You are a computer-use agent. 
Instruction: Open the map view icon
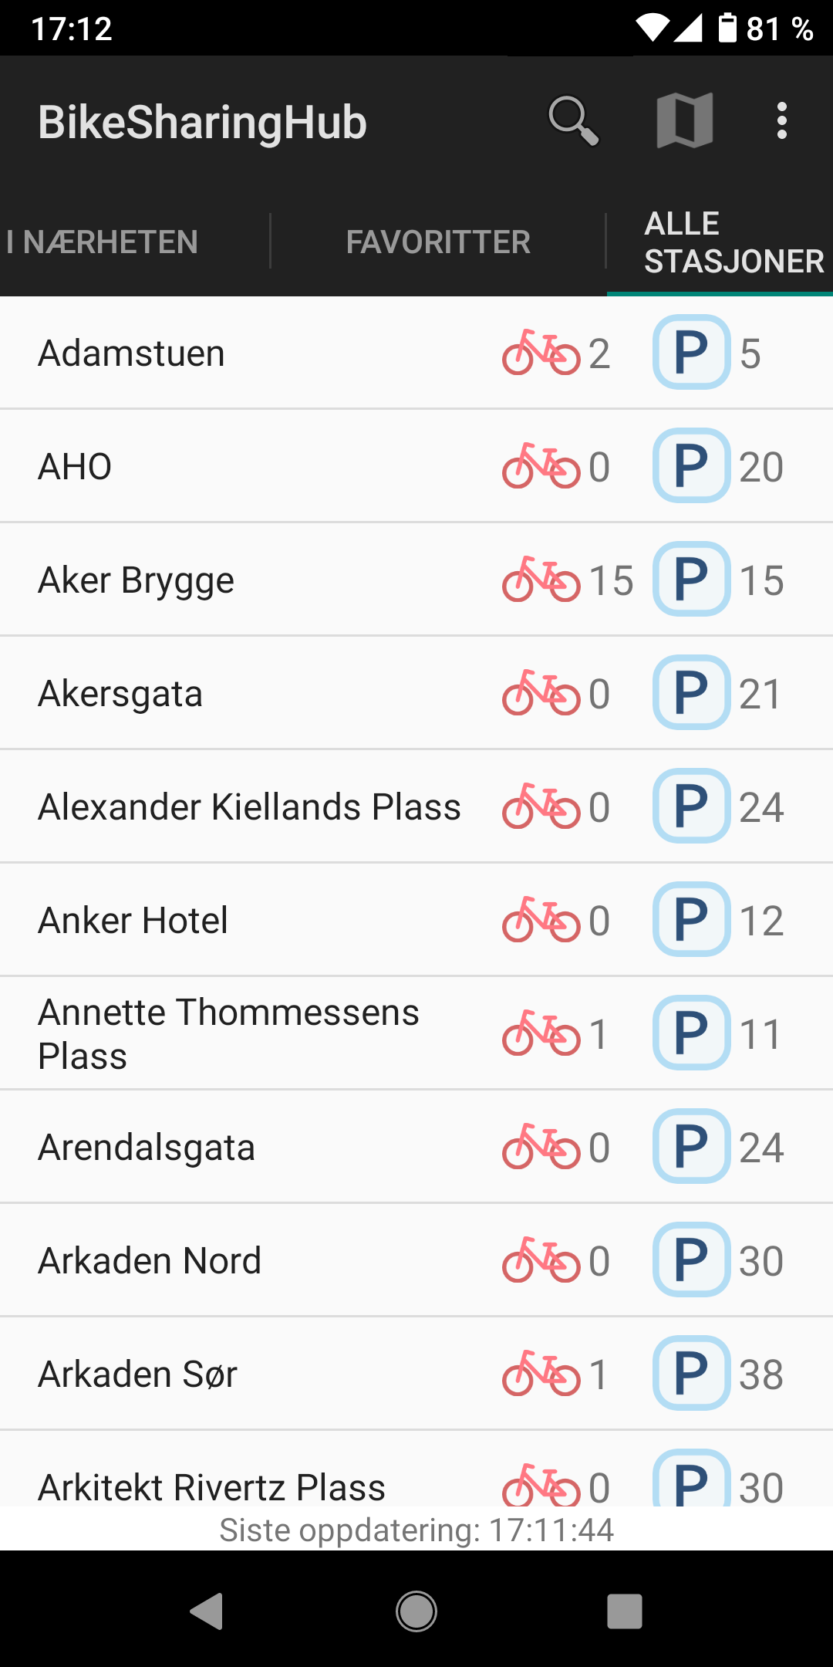coord(684,121)
